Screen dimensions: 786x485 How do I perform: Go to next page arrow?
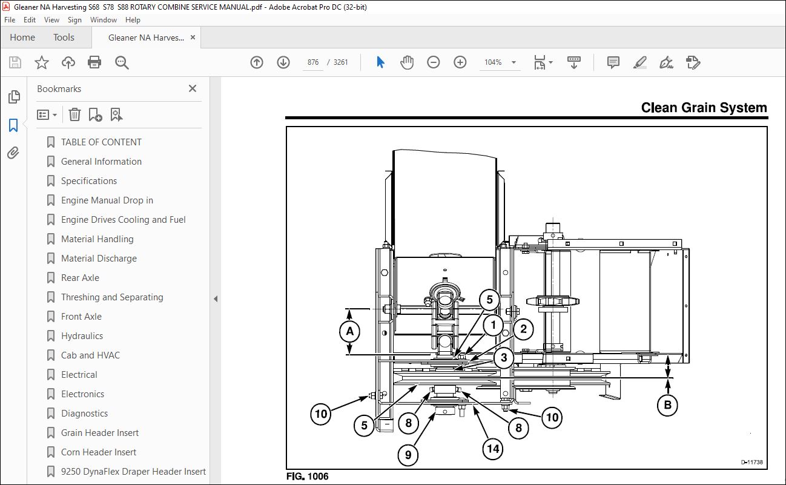(x=283, y=62)
